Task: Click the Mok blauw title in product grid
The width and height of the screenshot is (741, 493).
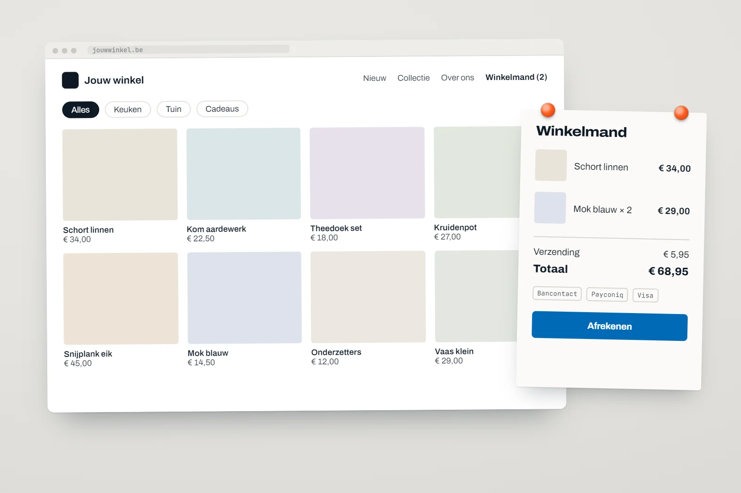Action: click(x=208, y=353)
